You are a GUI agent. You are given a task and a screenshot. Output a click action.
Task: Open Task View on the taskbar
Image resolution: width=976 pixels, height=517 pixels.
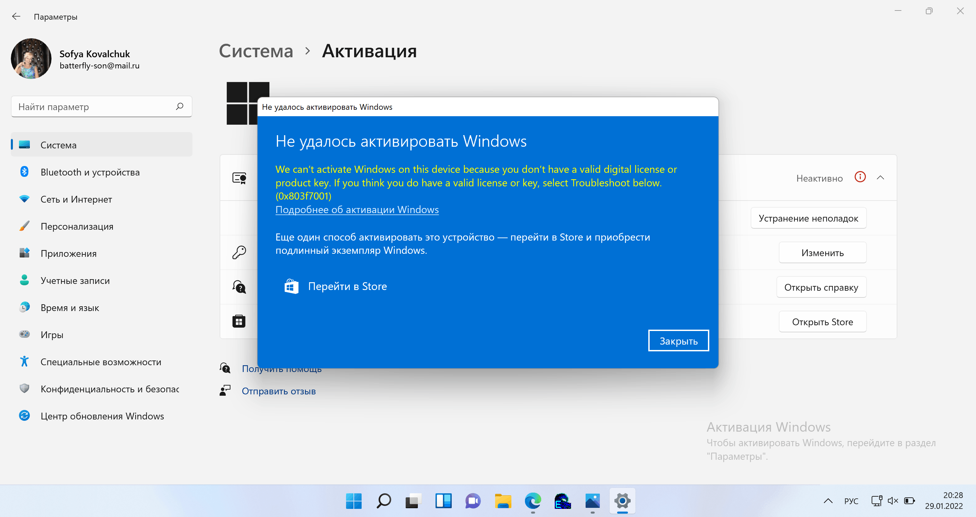(413, 501)
